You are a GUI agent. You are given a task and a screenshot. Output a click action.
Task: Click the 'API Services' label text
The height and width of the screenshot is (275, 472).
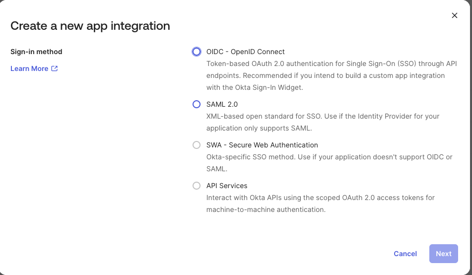click(227, 186)
